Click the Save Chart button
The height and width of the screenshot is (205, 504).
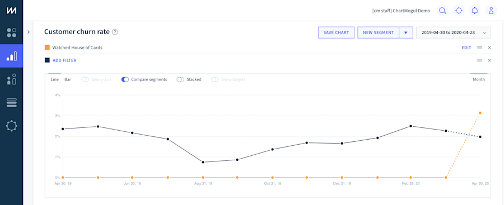336,33
